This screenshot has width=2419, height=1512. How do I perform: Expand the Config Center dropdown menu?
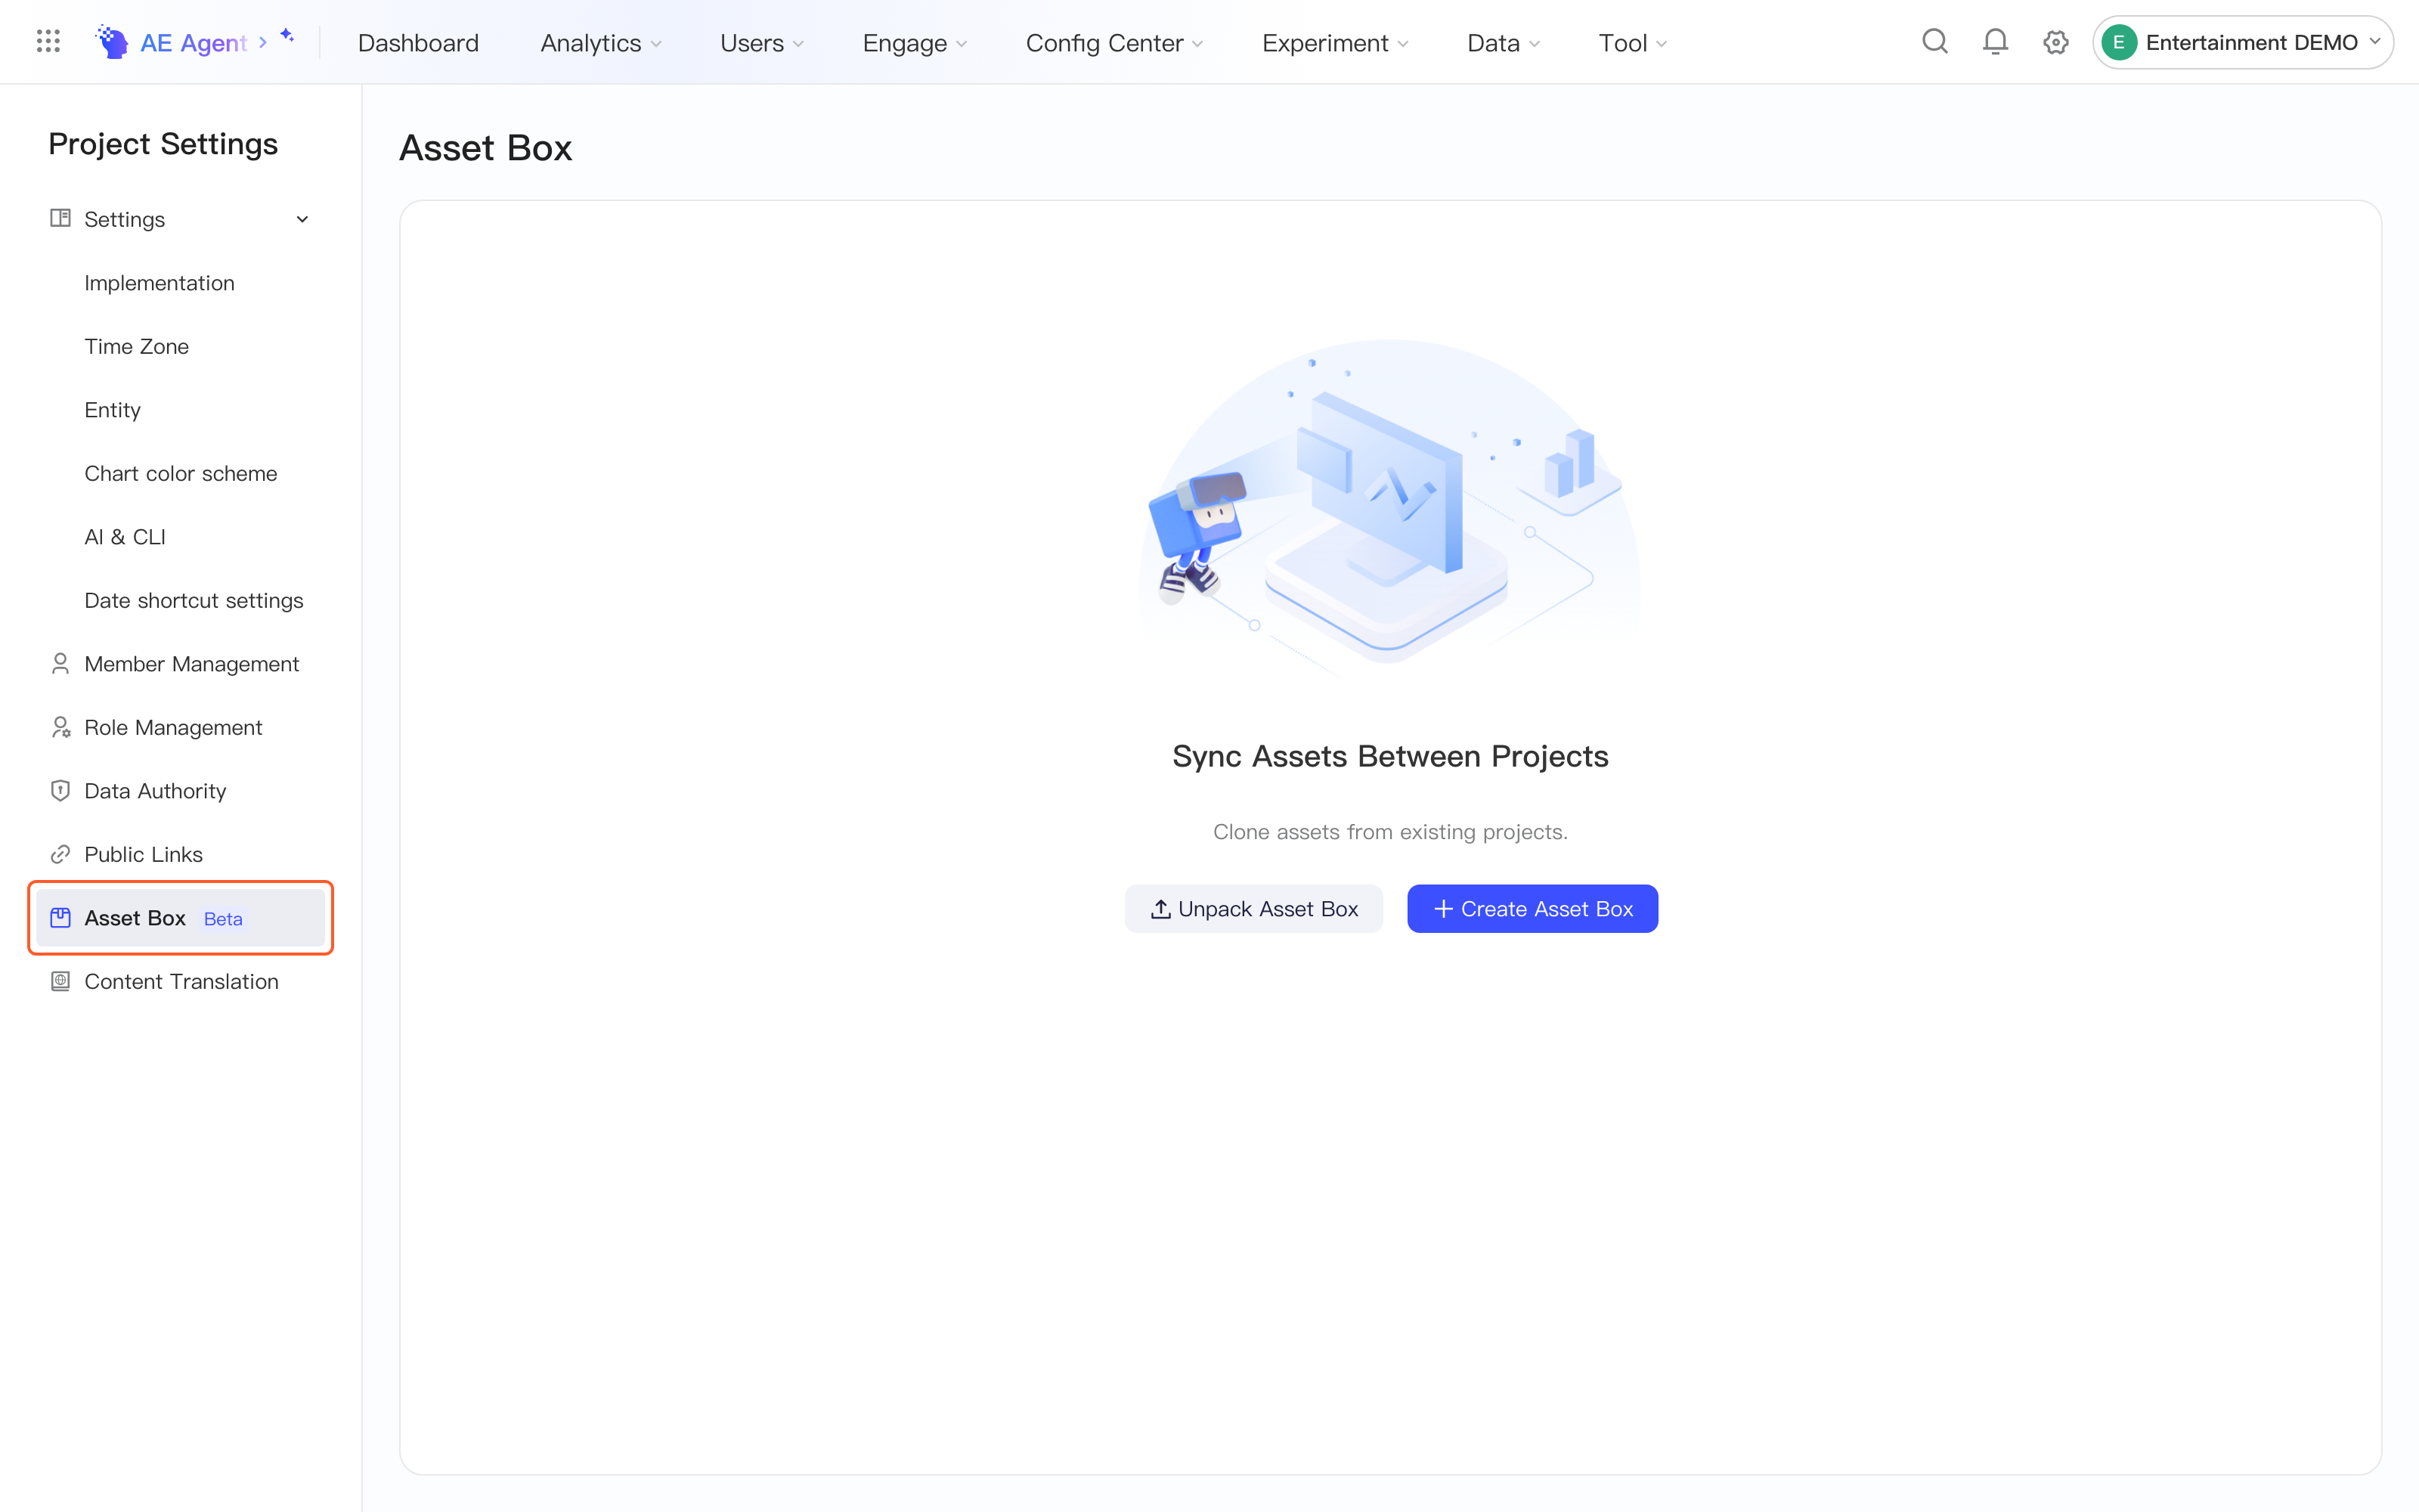click(x=1114, y=43)
